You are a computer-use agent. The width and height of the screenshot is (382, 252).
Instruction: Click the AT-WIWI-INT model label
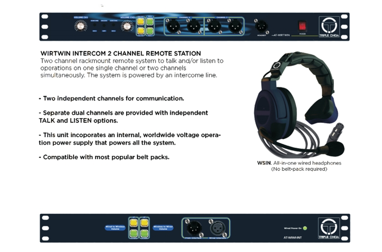coord(293,237)
